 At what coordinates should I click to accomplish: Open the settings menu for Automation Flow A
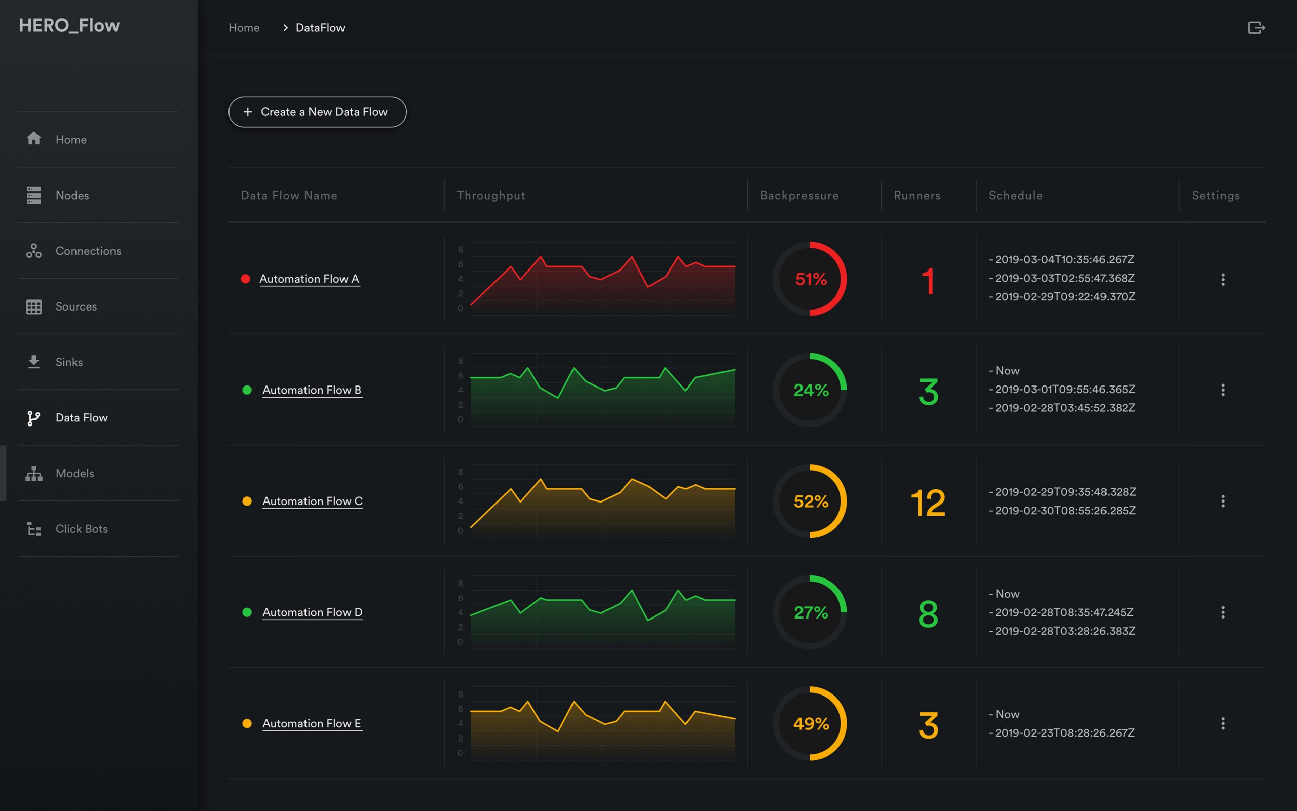pyautogui.click(x=1224, y=279)
